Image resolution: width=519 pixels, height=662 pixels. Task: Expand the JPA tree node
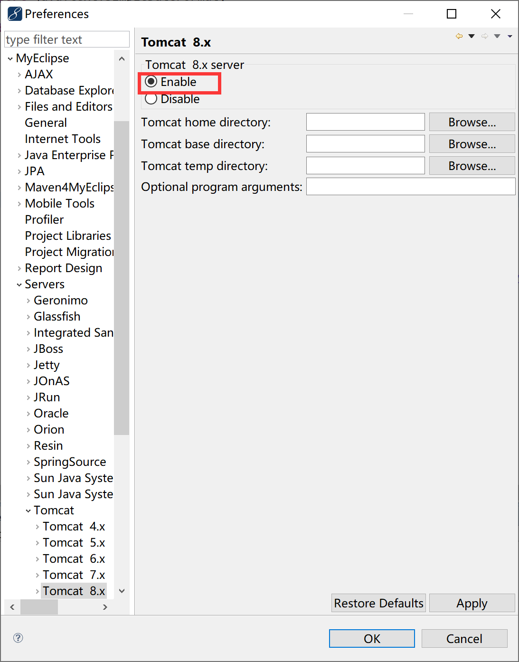pyautogui.click(x=19, y=172)
